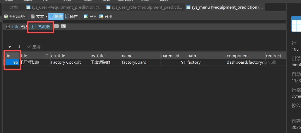
Task: Click the component column header
Action: point(245,56)
